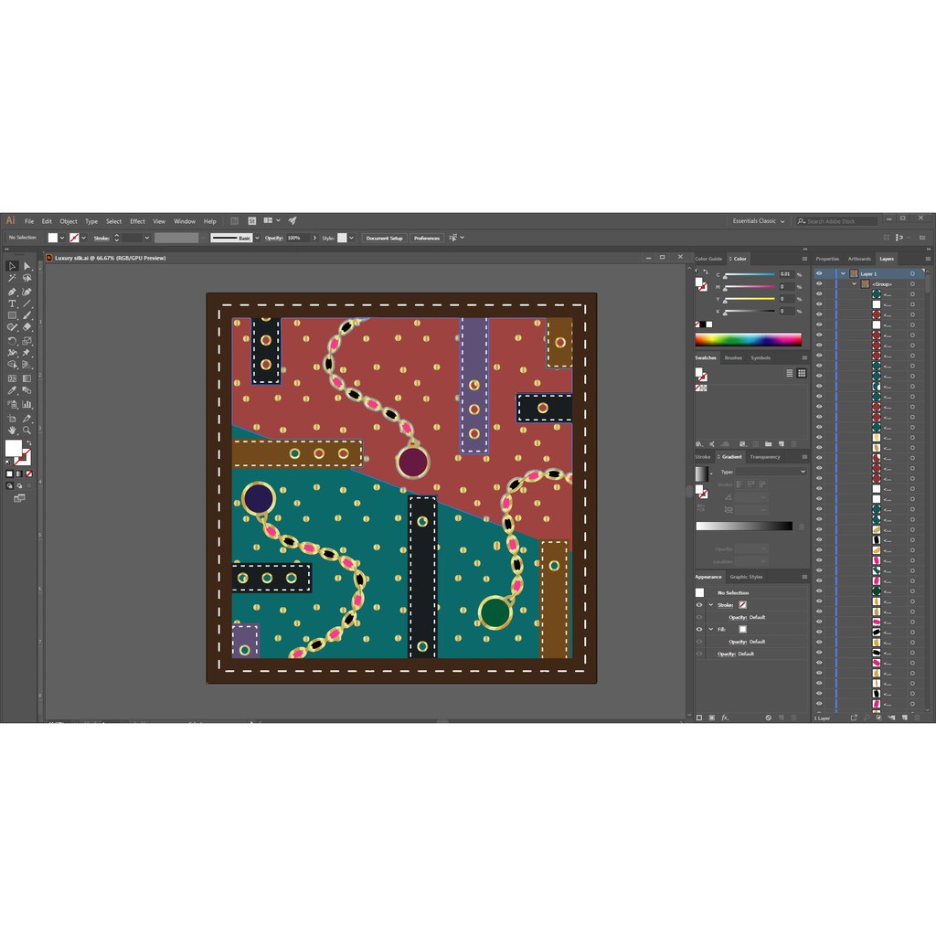Click the Preferences button
The image size is (936, 936).
426,238
